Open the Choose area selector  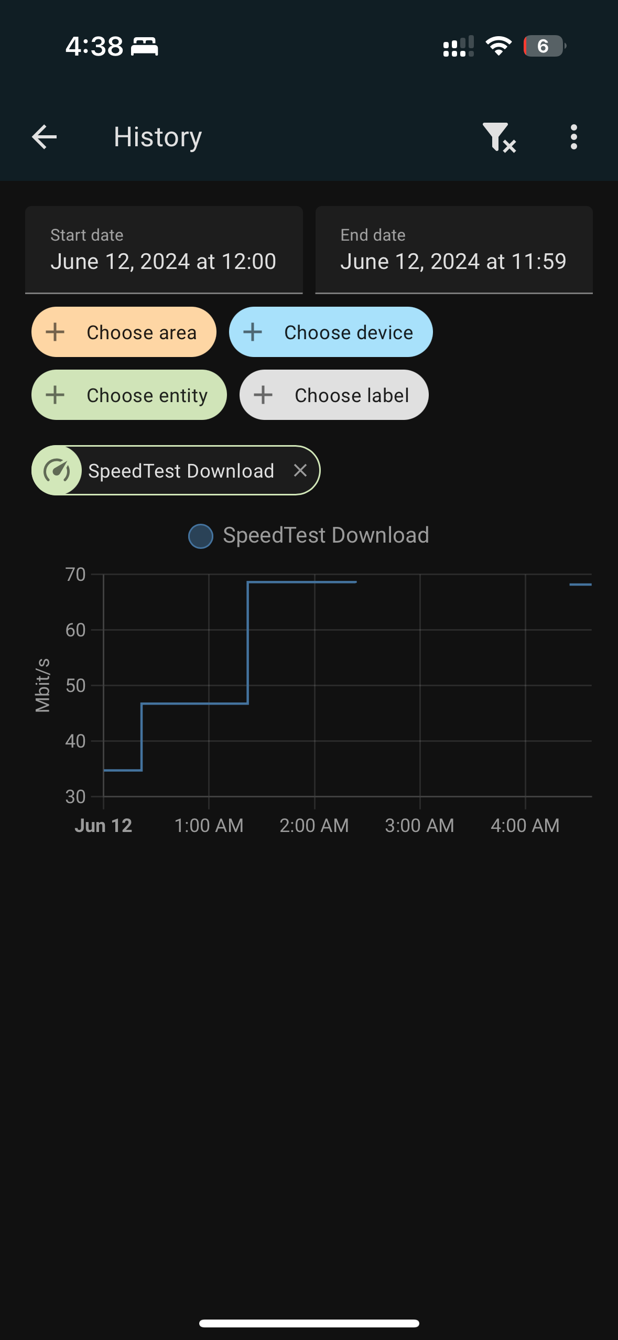(x=142, y=332)
